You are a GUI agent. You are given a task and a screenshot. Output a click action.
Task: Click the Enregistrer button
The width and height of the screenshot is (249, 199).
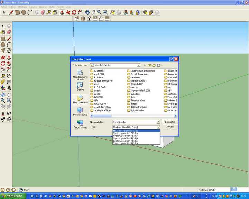pos(170,122)
